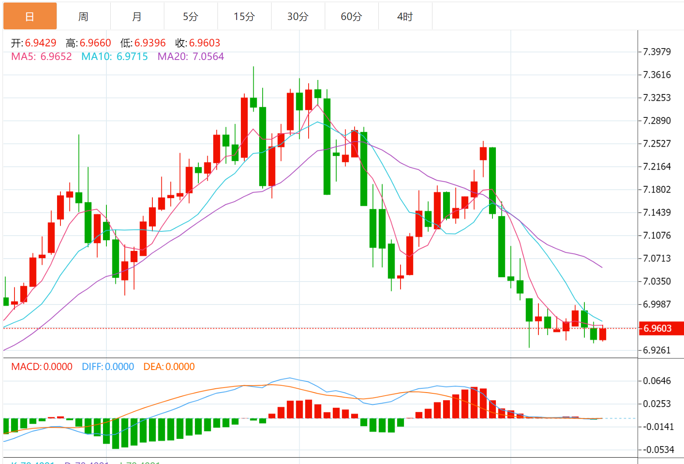Click the 7.2890 price axis label
Screen dimensions: 684x464
(657, 121)
